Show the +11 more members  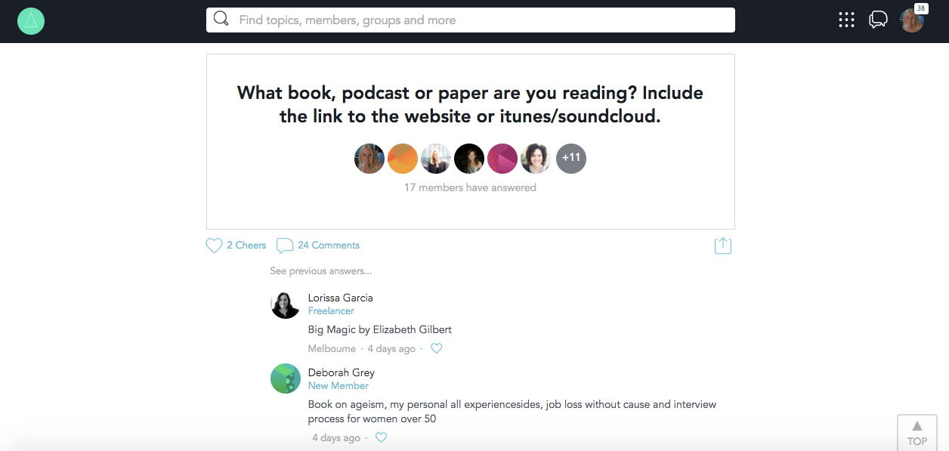[x=571, y=159]
